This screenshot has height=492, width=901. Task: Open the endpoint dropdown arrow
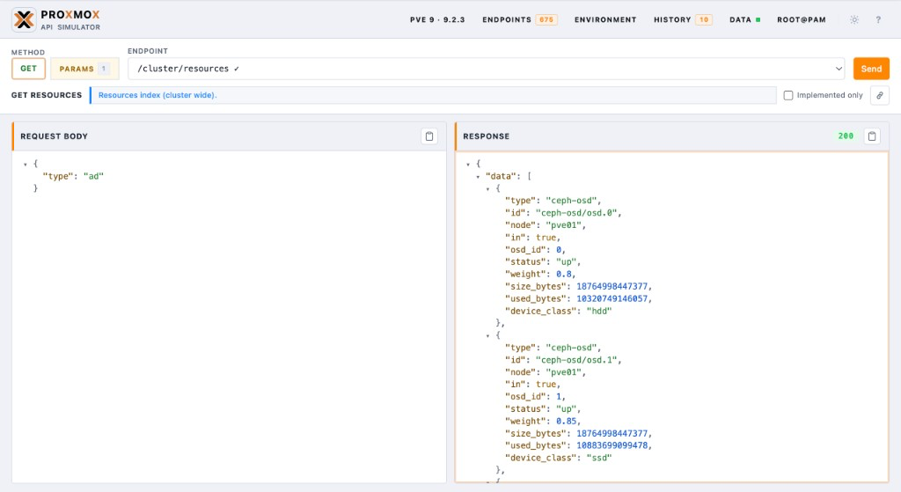[x=839, y=69]
